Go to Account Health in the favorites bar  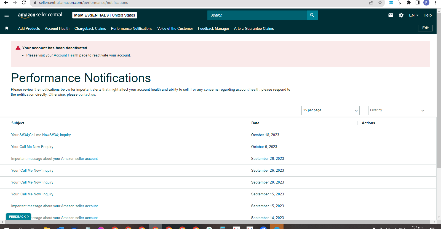click(x=57, y=28)
